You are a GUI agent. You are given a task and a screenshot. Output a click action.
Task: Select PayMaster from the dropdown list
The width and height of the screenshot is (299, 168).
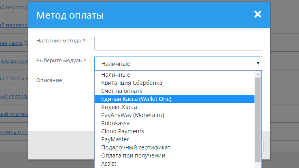pyautogui.click(x=115, y=139)
